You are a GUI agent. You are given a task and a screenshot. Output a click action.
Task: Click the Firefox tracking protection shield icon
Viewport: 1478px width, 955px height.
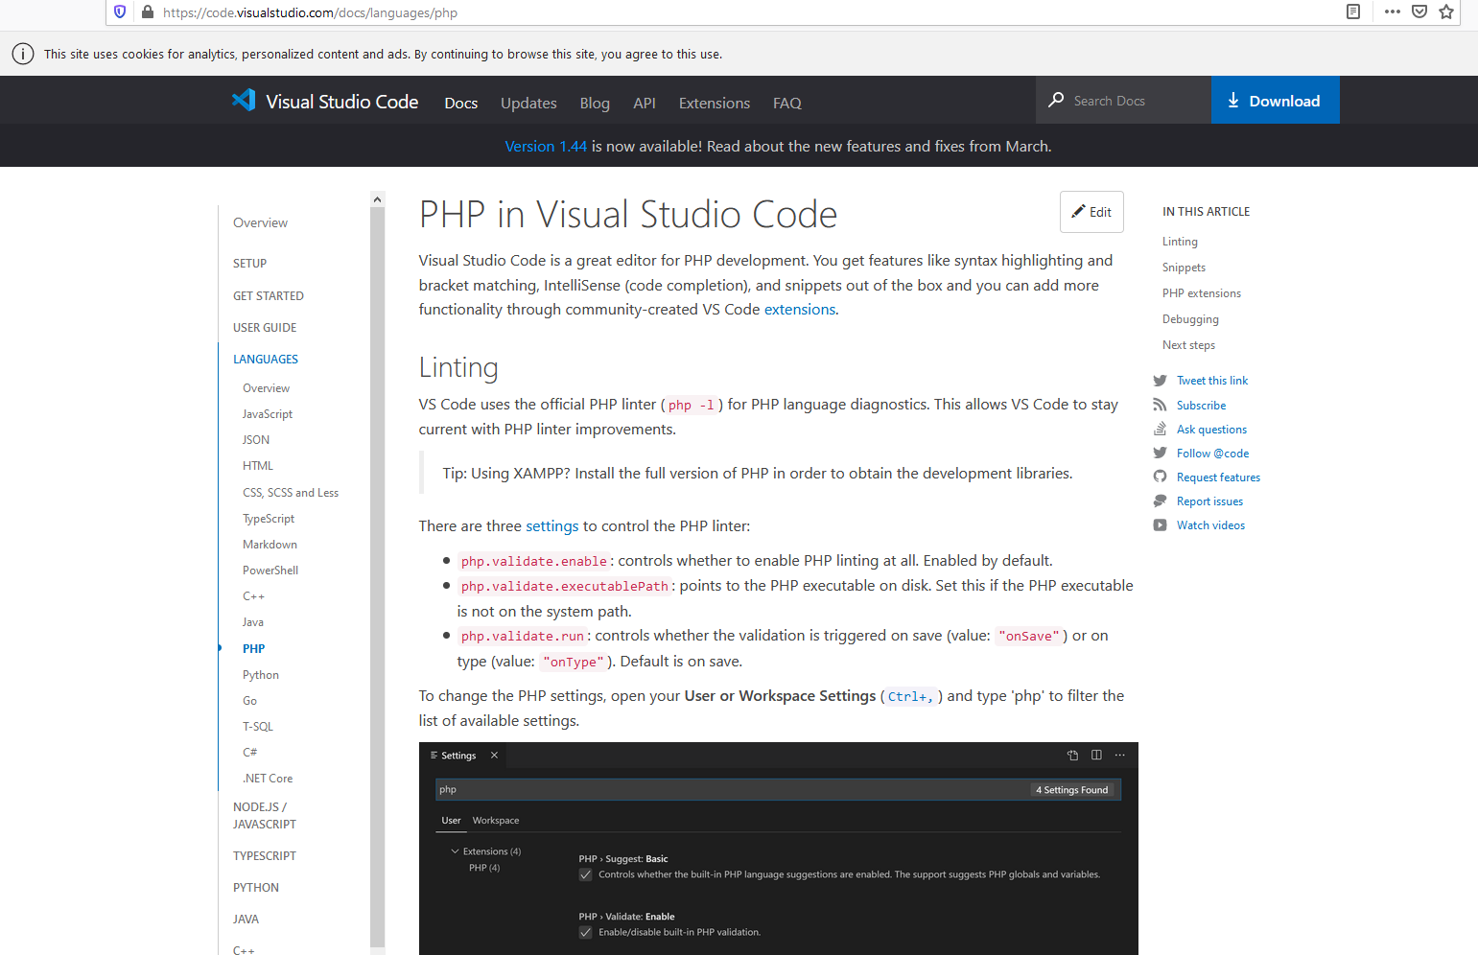(x=120, y=12)
